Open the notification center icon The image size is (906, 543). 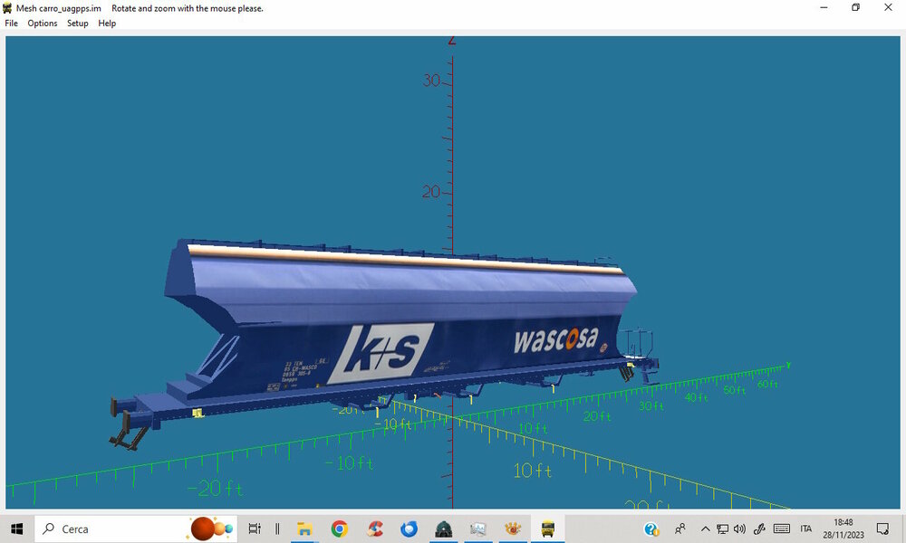pyautogui.click(x=882, y=529)
